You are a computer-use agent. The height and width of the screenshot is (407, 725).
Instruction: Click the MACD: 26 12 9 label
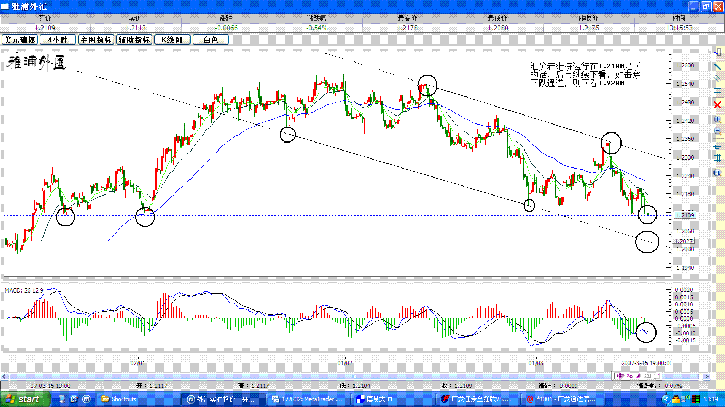click(x=24, y=290)
